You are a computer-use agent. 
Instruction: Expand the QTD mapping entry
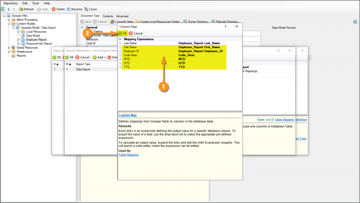coord(120,63)
